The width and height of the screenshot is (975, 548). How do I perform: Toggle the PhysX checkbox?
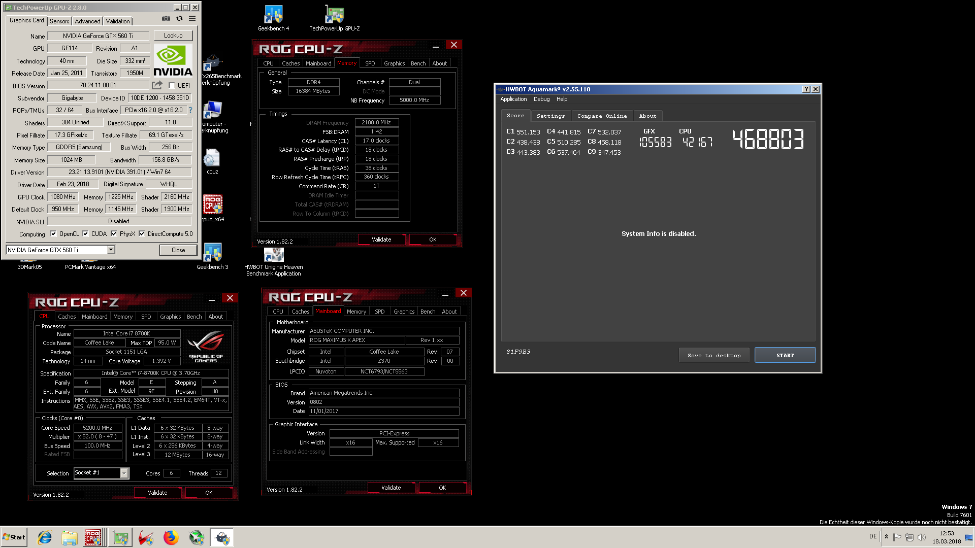tap(114, 234)
